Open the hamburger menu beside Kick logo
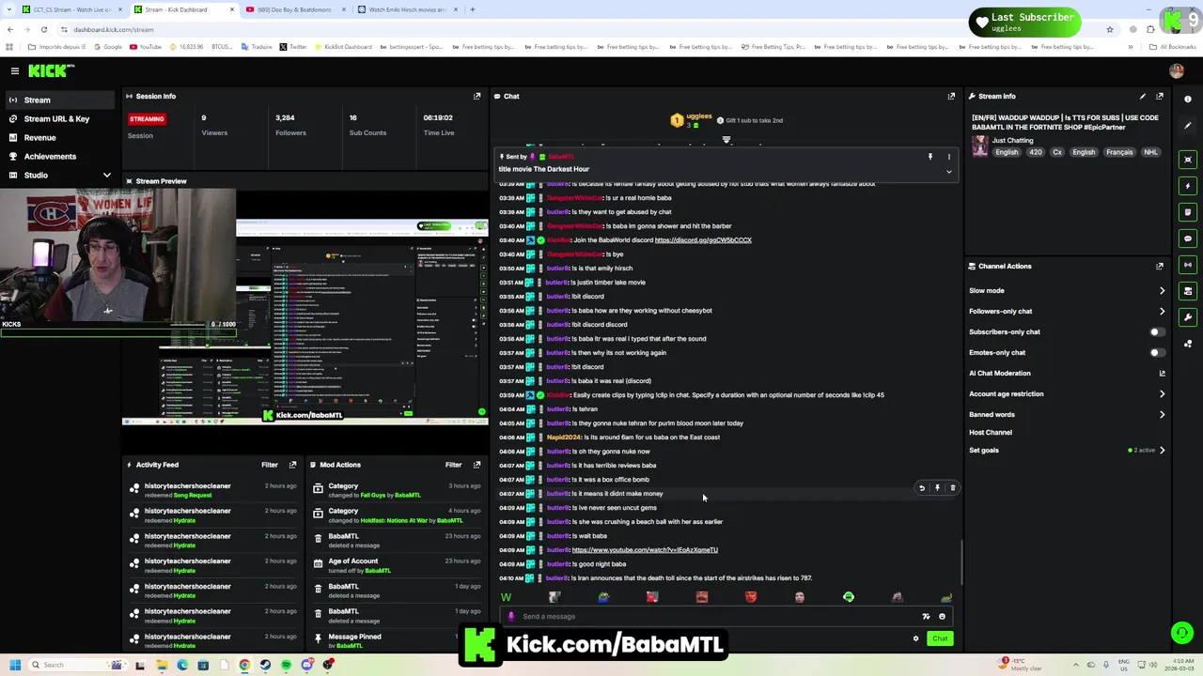This screenshot has height=676, width=1203. coord(15,70)
